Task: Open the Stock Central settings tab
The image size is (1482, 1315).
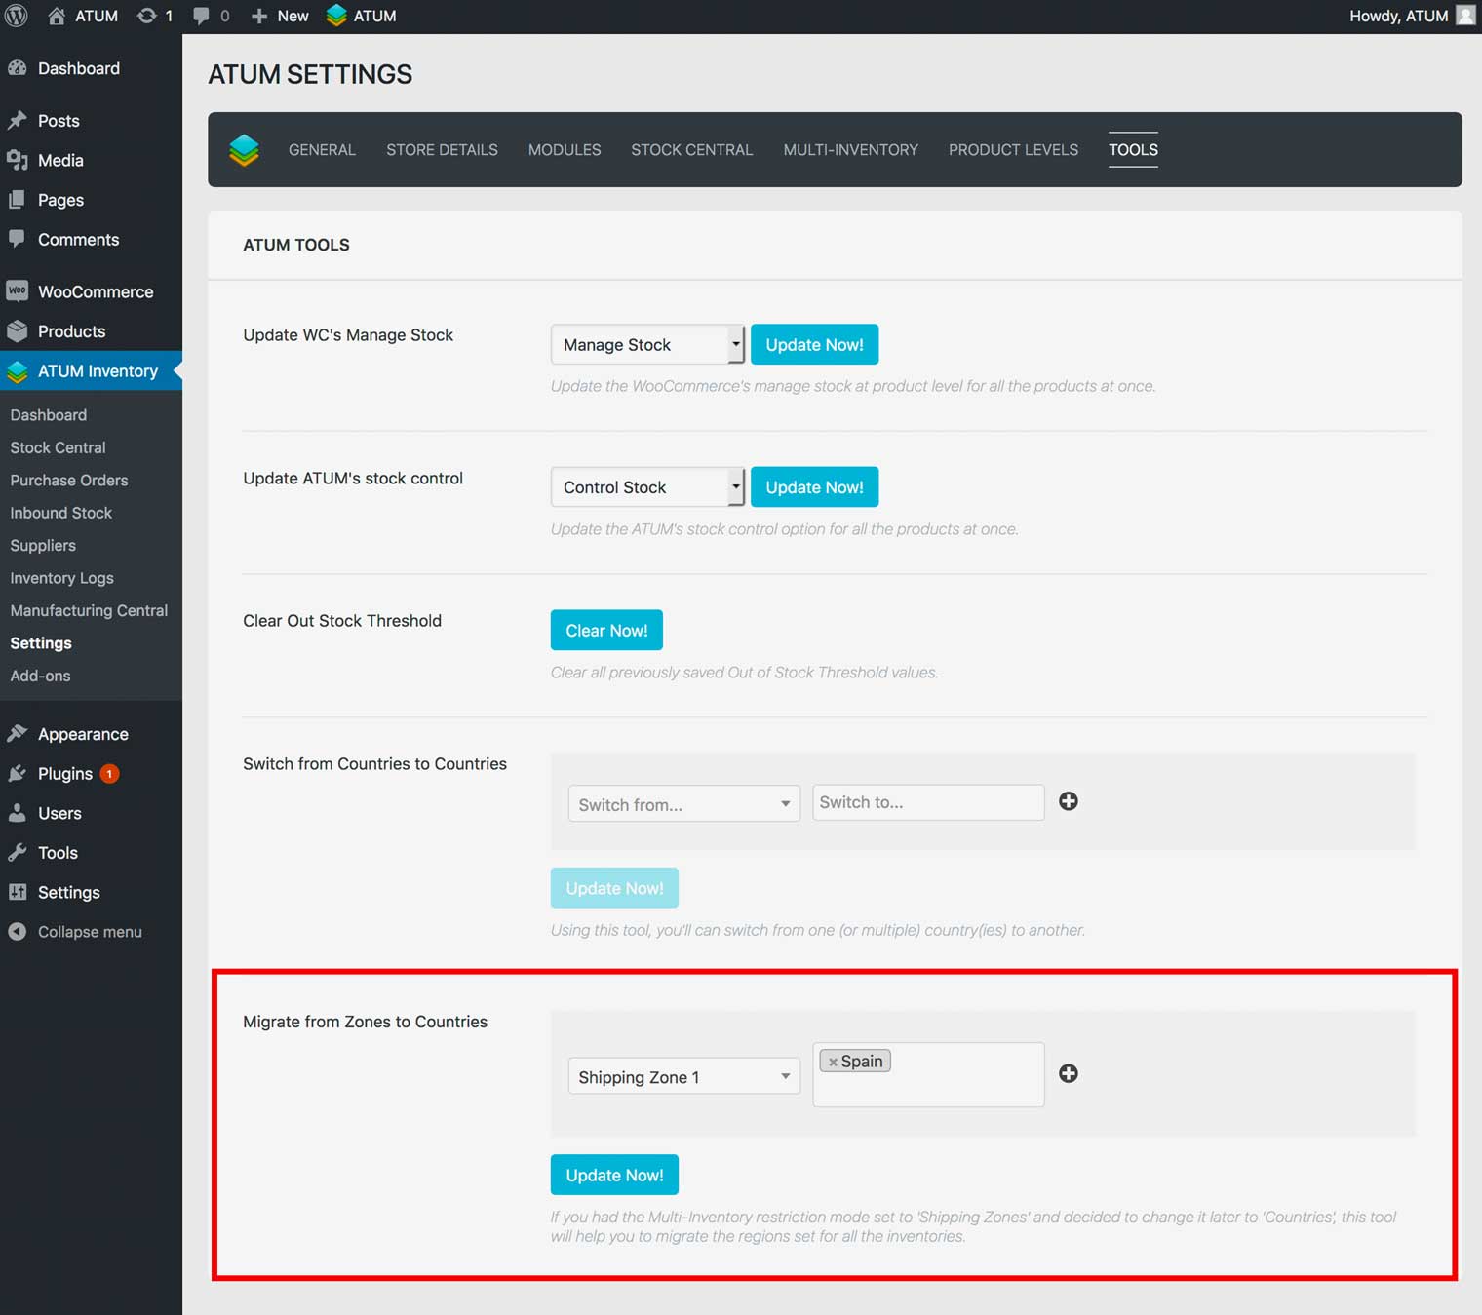Action: click(x=691, y=150)
